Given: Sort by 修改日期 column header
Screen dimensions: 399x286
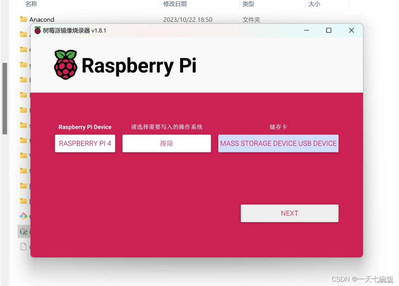Looking at the screenshot, I should [175, 4].
